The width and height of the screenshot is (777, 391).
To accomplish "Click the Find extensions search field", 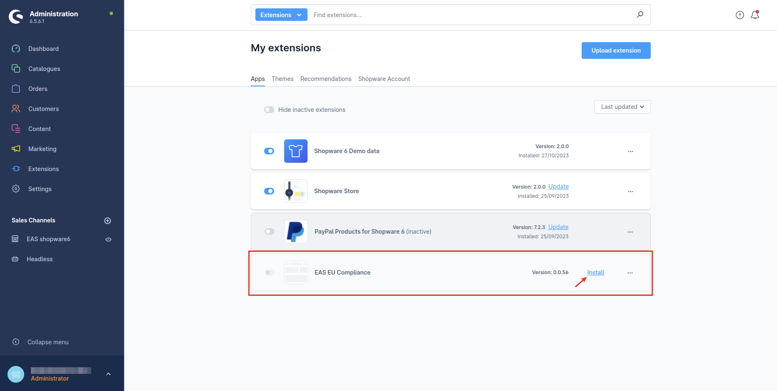I will point(472,15).
